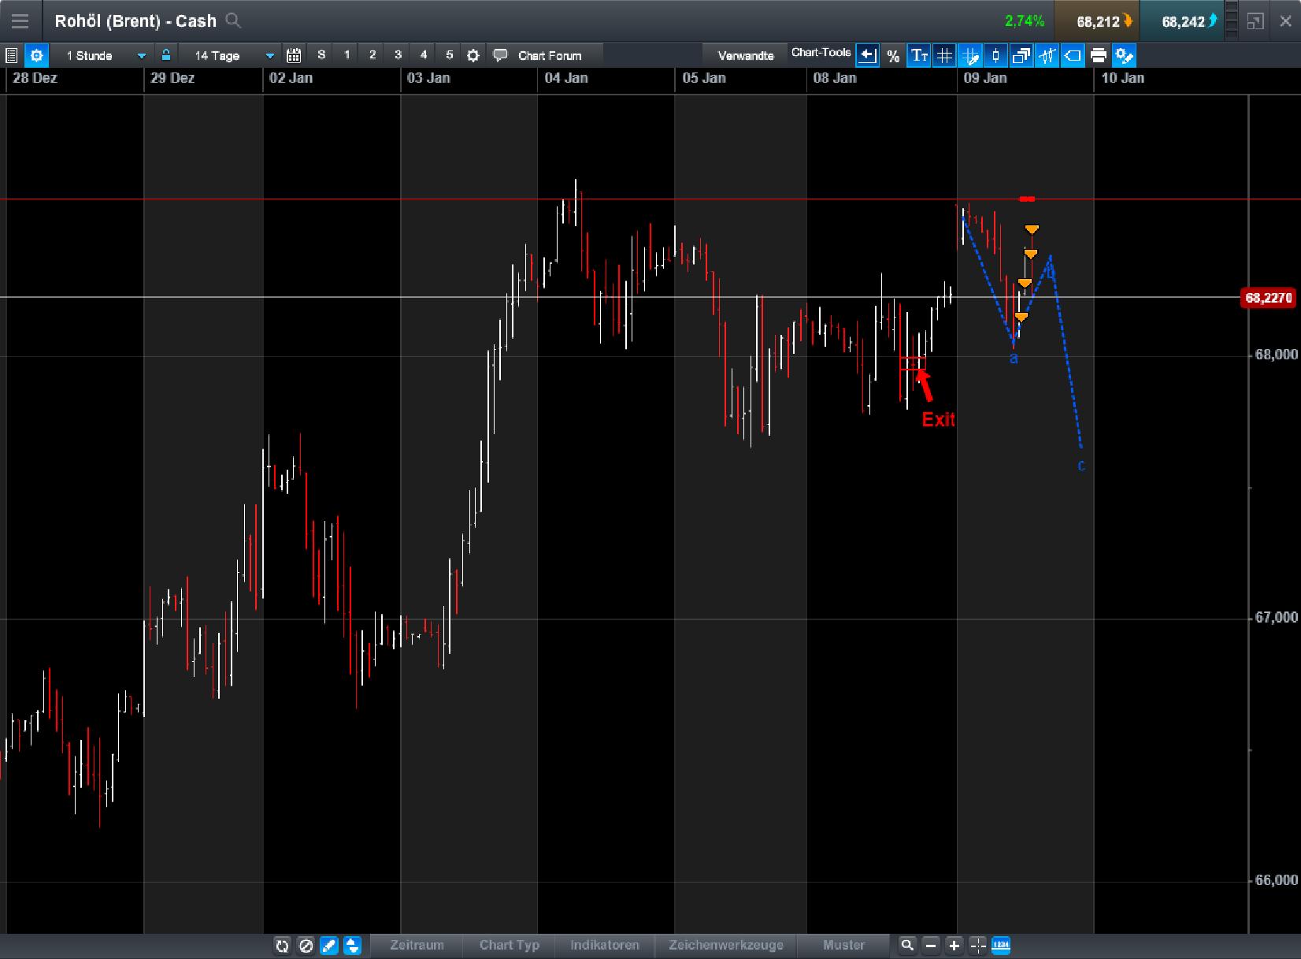Click the refresh icon in the bottom bar
This screenshot has height=959, width=1301.
point(282,946)
